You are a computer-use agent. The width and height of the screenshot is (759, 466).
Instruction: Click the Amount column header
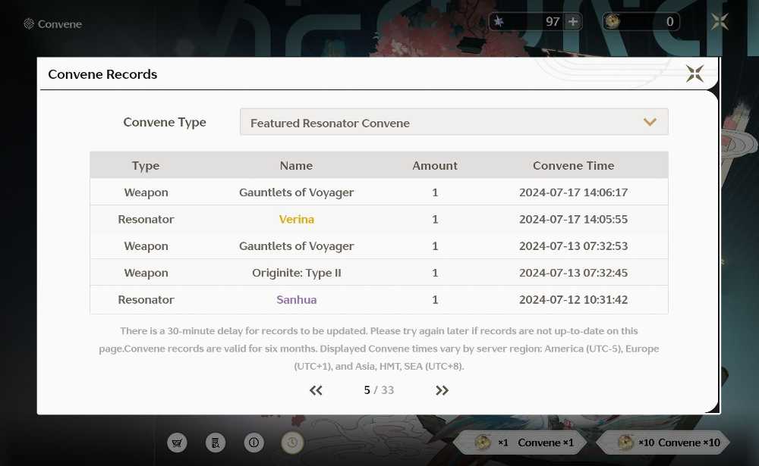point(435,165)
